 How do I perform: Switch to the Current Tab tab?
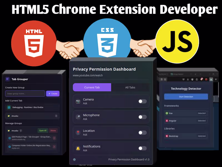92,87
